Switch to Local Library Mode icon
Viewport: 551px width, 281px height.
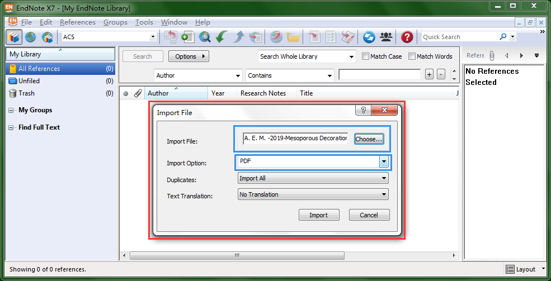(x=14, y=37)
